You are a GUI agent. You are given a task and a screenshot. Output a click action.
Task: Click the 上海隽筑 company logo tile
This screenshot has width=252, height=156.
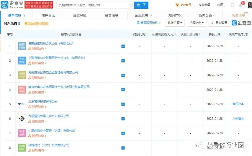(22, 60)
